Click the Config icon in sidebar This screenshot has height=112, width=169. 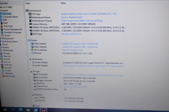pos(3,71)
